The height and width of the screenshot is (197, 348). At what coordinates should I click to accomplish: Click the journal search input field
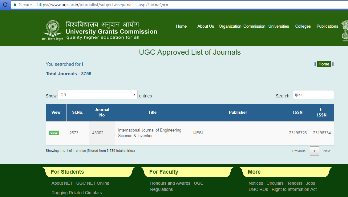pyautogui.click(x=313, y=95)
